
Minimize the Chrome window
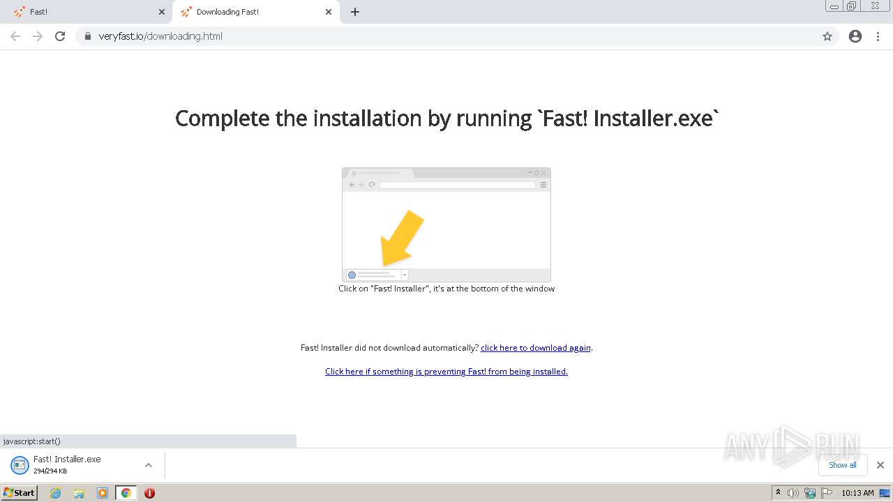[834, 6]
